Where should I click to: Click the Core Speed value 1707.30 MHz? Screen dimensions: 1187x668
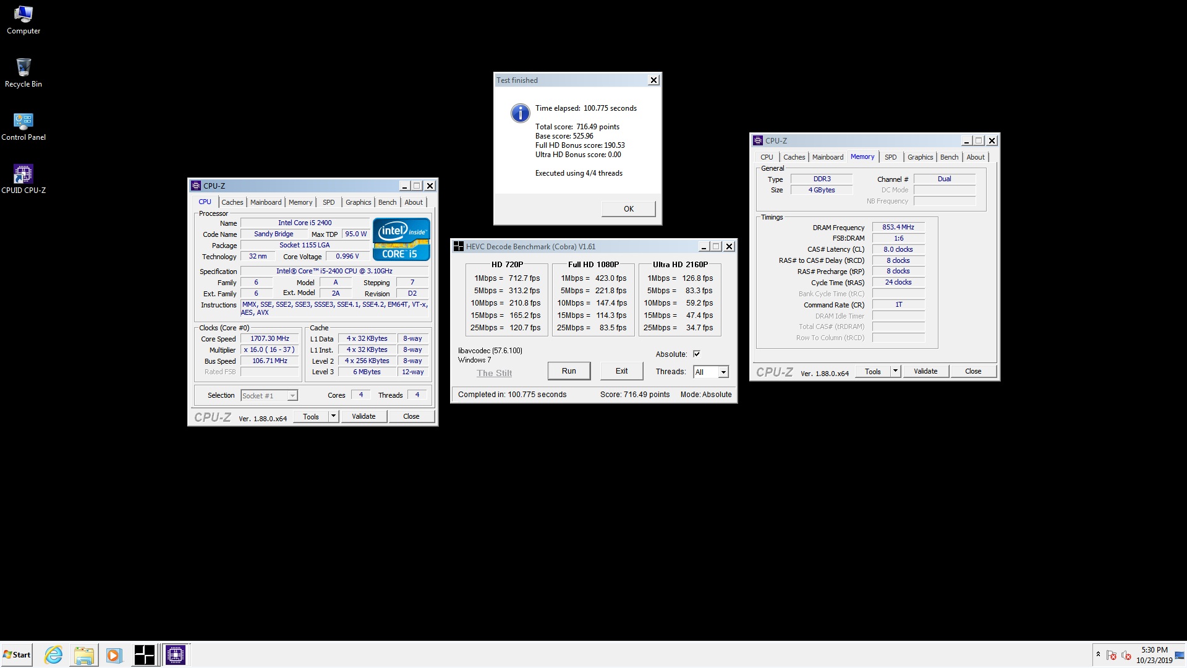coord(270,338)
